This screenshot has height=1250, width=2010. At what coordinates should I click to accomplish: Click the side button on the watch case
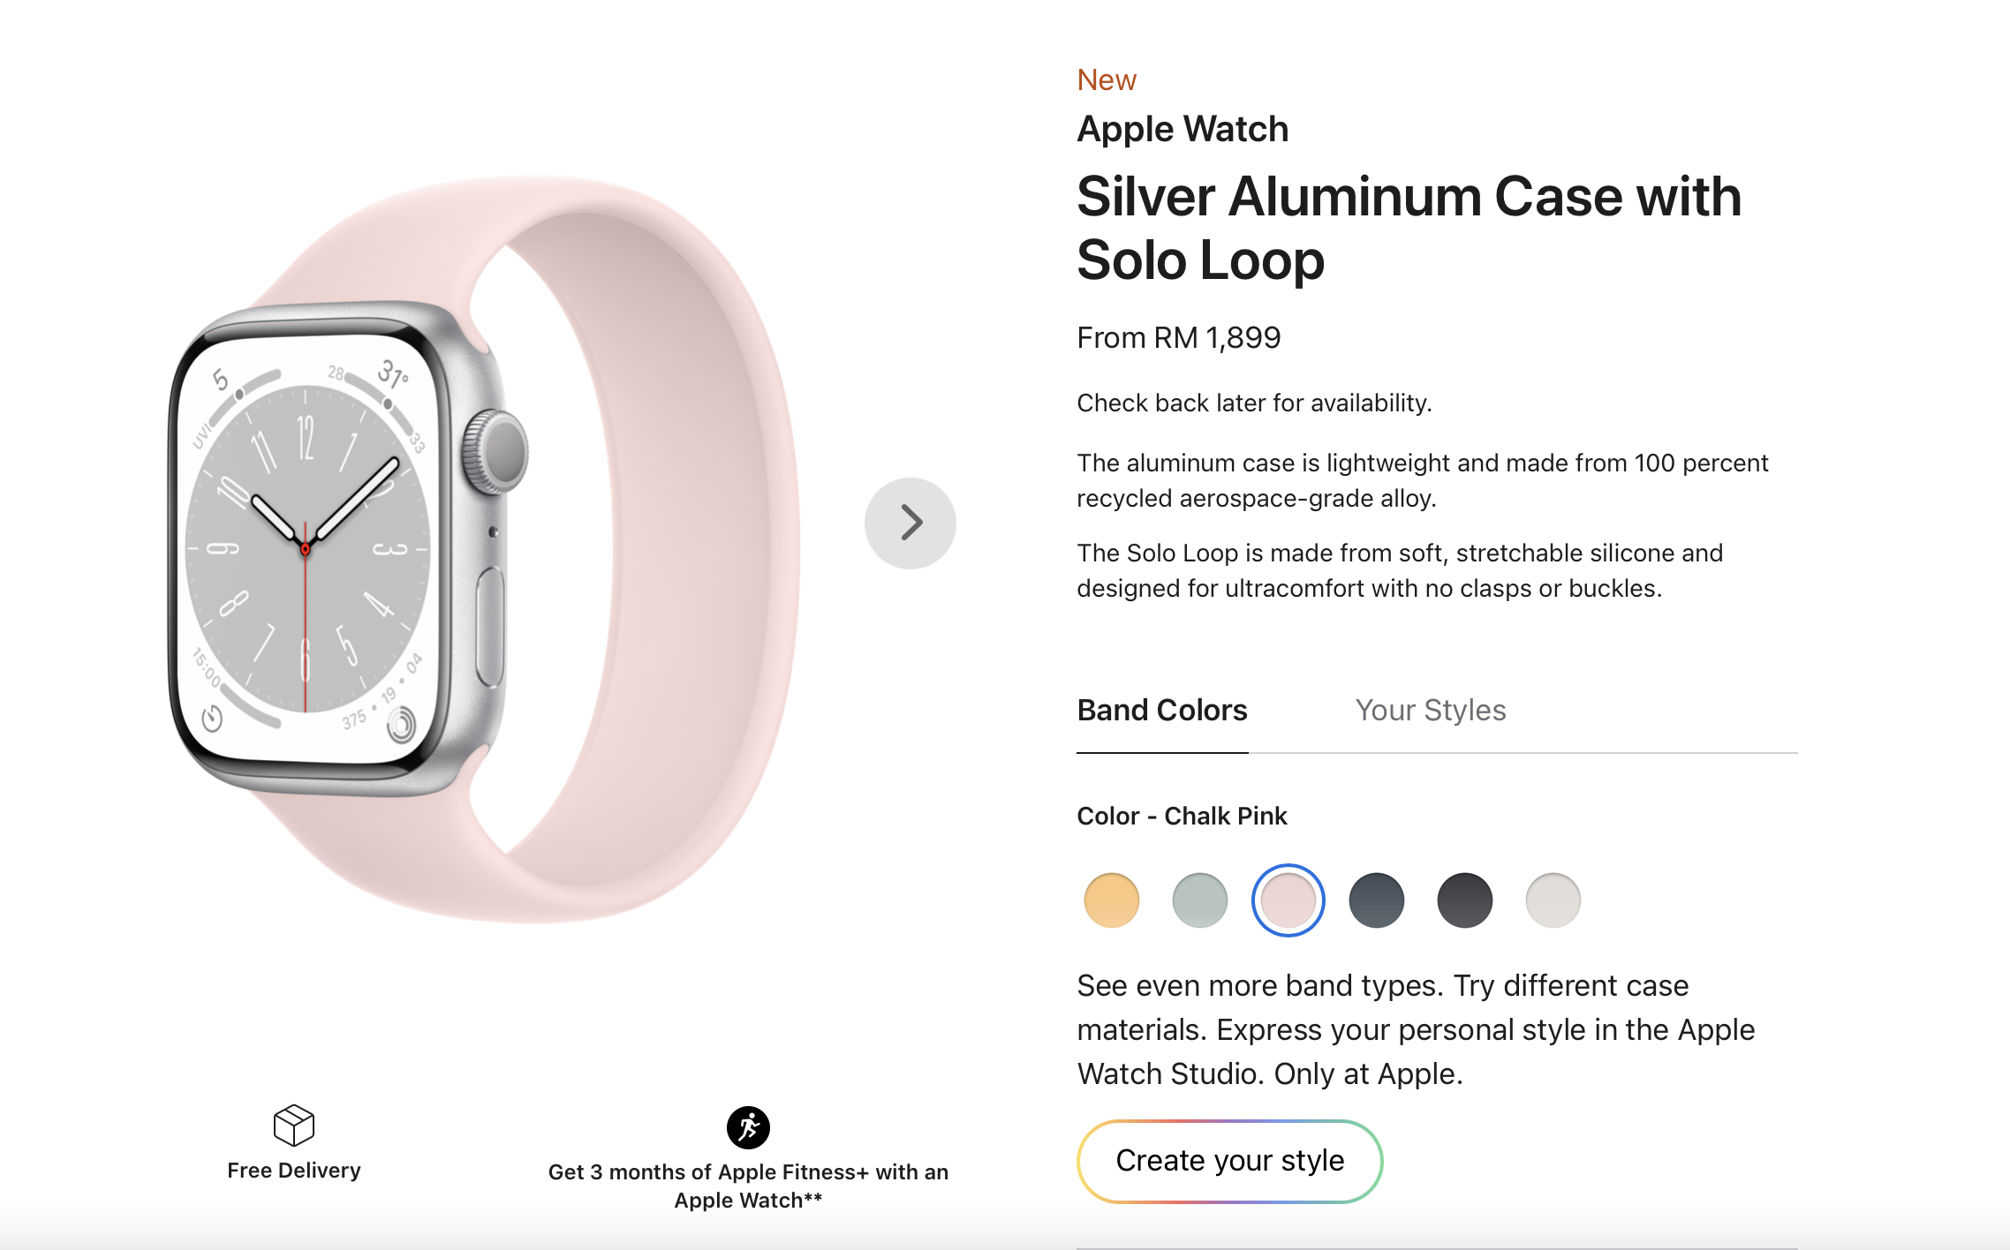tap(490, 626)
